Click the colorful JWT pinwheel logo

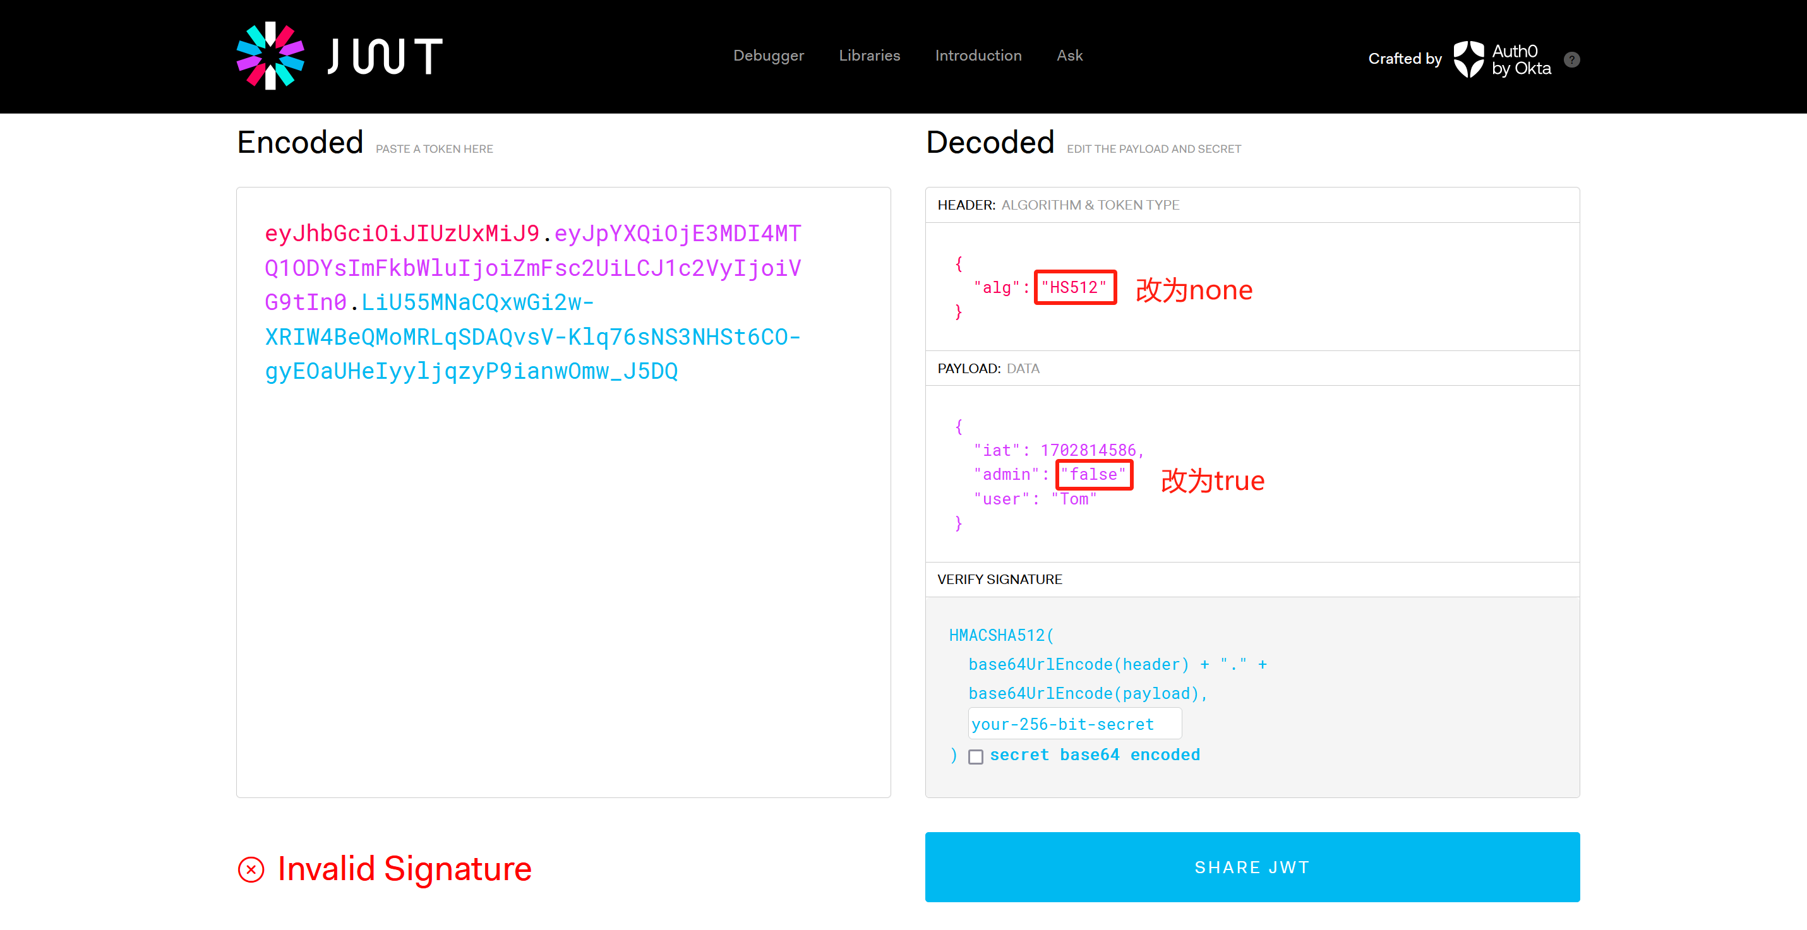270,56
